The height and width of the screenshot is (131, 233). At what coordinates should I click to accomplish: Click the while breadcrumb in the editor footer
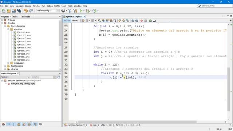click(x=106, y=125)
